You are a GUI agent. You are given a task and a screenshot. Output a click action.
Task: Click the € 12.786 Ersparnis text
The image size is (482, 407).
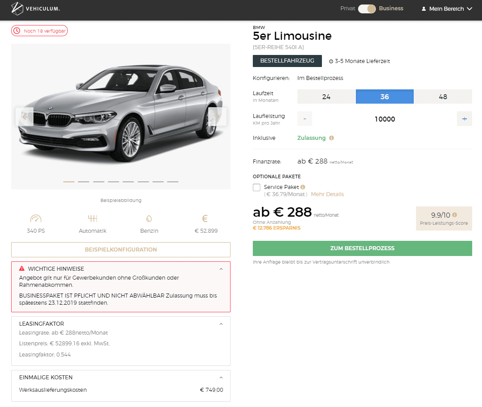276,228
